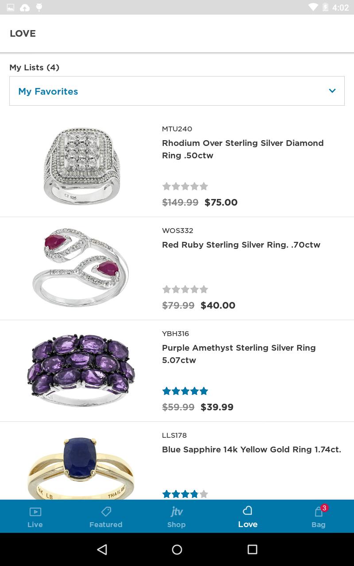
Task: Tap the Featured tag icon
Action: [106, 512]
